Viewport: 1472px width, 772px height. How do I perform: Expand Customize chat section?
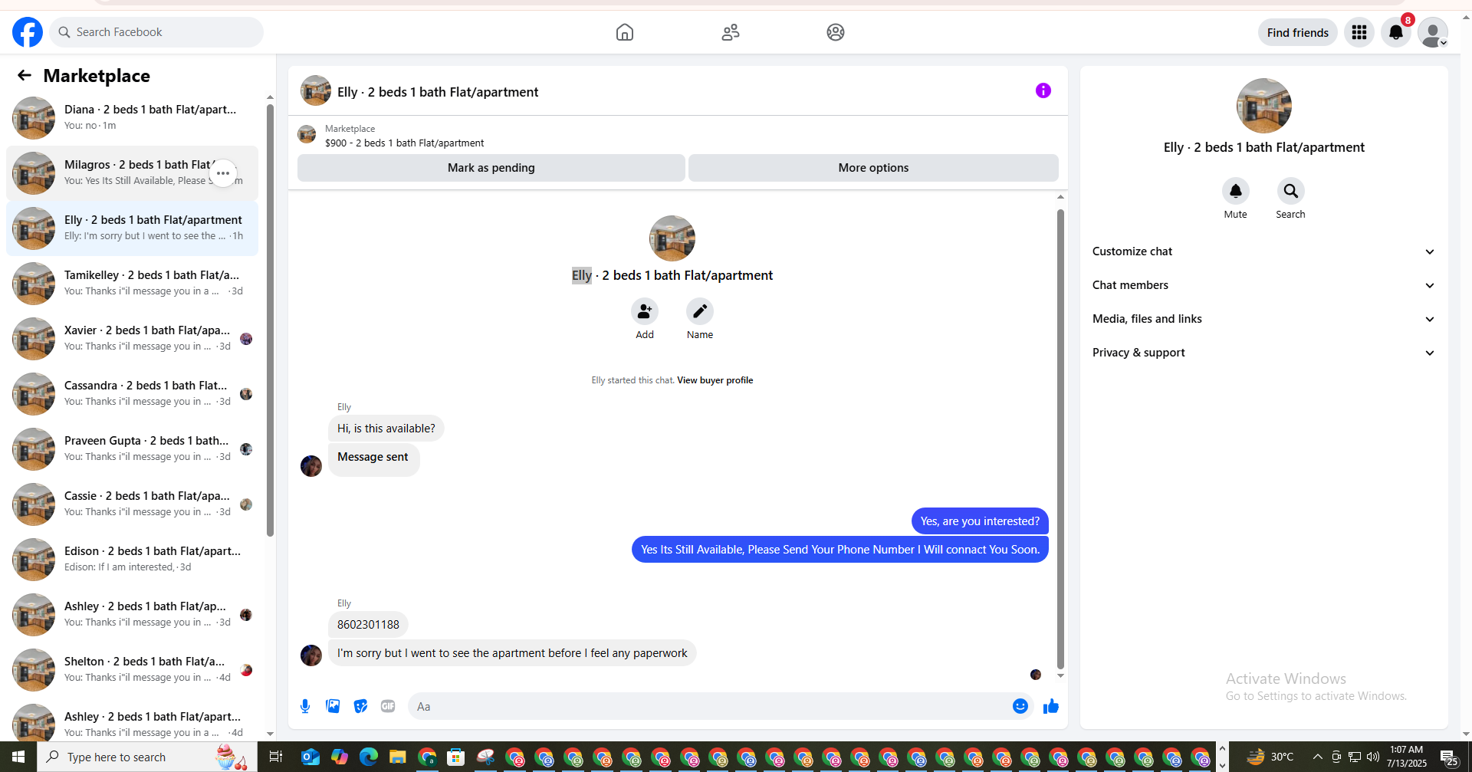1264,251
